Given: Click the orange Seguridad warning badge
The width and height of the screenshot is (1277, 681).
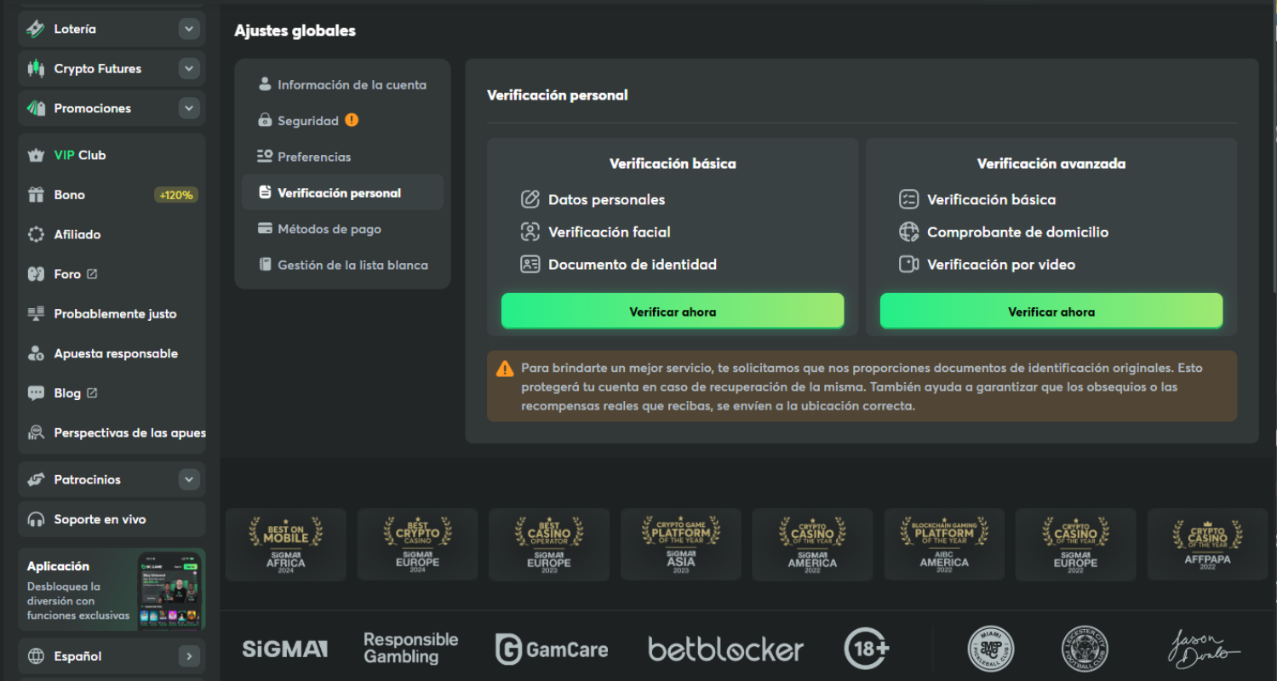Looking at the screenshot, I should [352, 121].
